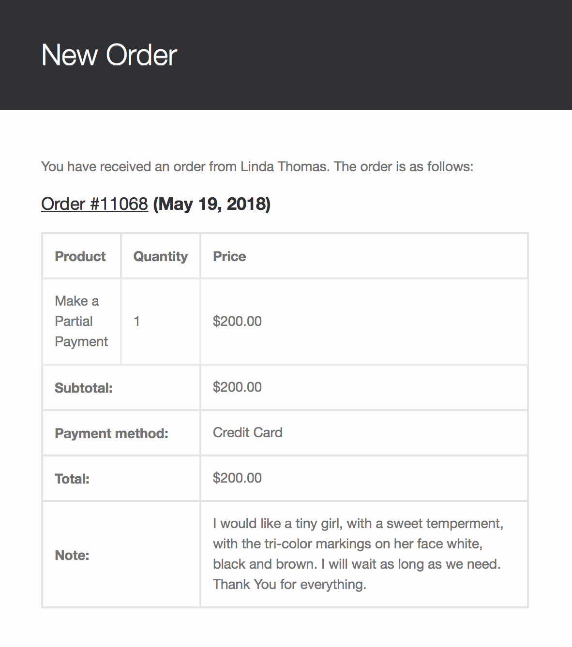Click the Total label
The height and width of the screenshot is (647, 572).
click(72, 479)
